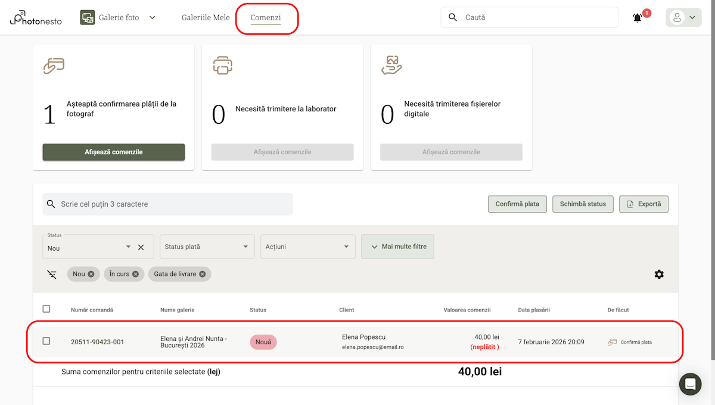Clear the Status field with X
This screenshot has height=405, width=715.
tap(141, 247)
